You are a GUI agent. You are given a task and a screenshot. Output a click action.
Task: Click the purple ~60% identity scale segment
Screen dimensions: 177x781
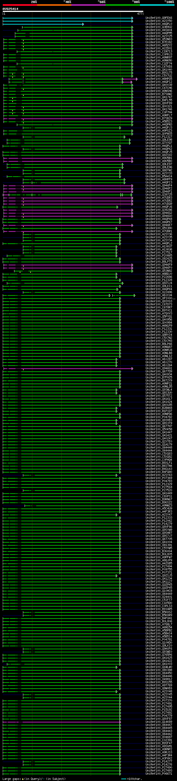(x=89, y=5)
